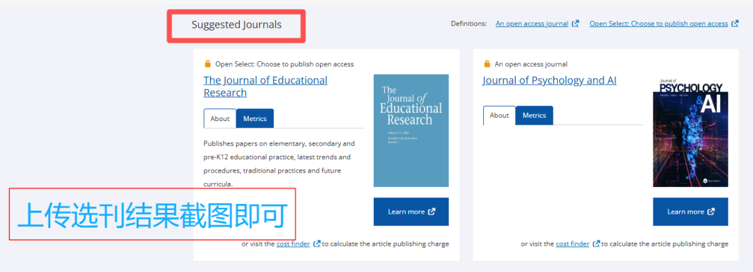Click Learn more under Educational Research cover
This screenshot has width=753, height=272.
coord(411,211)
